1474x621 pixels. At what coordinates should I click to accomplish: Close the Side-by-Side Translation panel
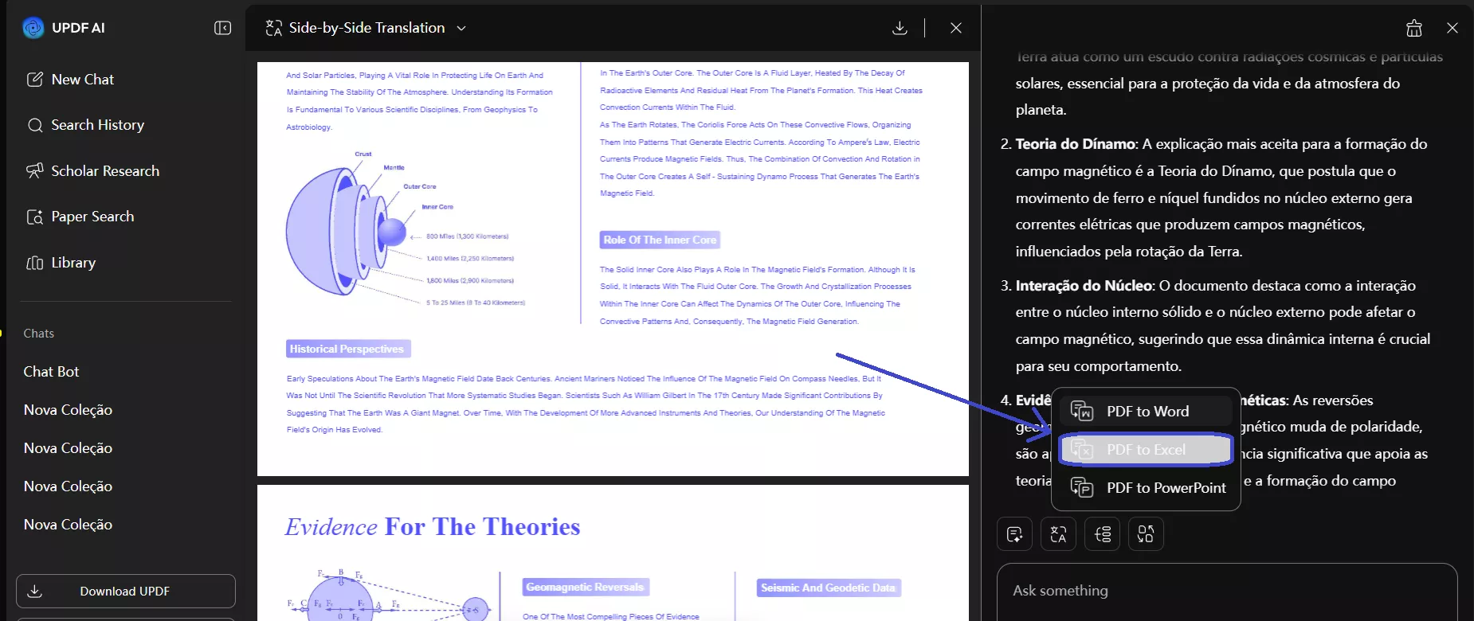(x=956, y=28)
